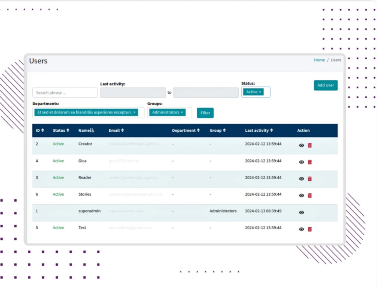
Task: Apply filters with the Filter button
Action: 205,113
